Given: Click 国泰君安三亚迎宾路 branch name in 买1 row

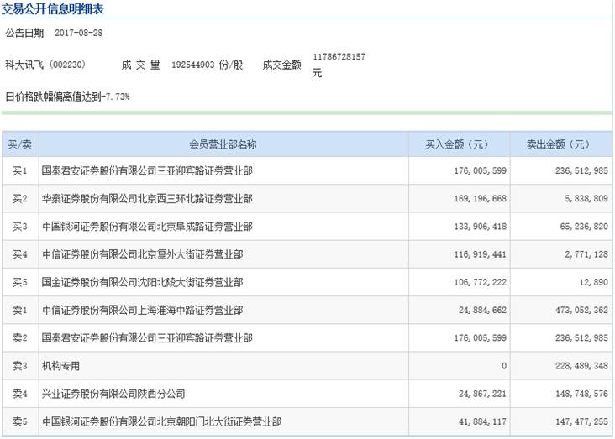Looking at the screenshot, I should 147,171.
